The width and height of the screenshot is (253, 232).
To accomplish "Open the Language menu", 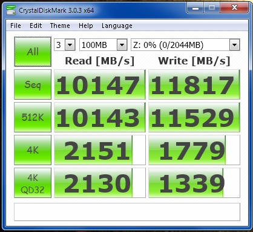I will point(117,26).
